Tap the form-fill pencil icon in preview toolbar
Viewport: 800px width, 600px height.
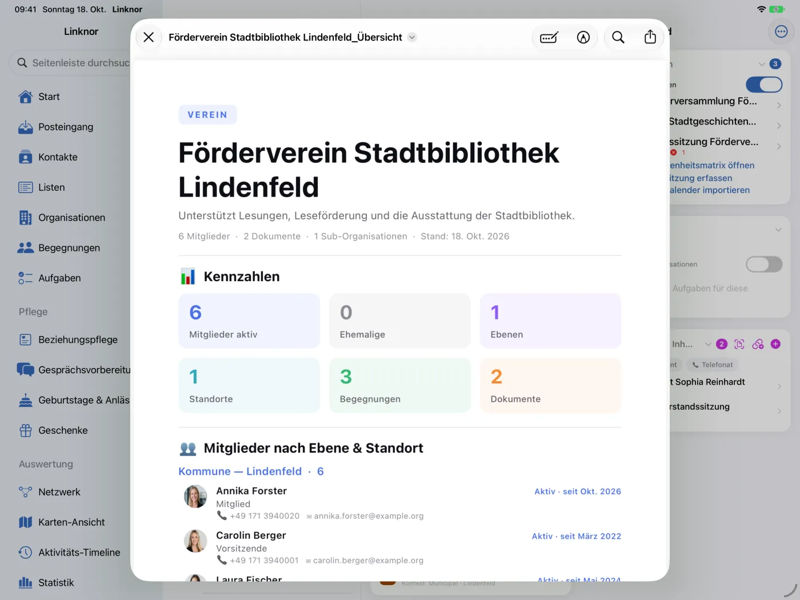(549, 38)
